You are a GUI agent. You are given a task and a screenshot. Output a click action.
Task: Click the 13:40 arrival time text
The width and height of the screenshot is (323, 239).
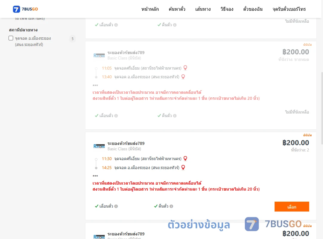click(x=107, y=77)
